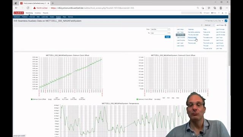Select the Yesterday range
Viewport: 243px width, 137px height.
(191, 29)
